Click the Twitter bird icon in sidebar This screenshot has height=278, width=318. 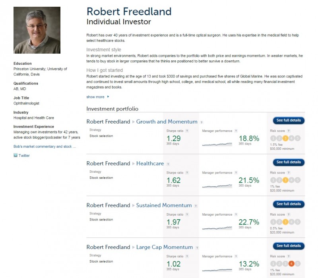pos(16,155)
